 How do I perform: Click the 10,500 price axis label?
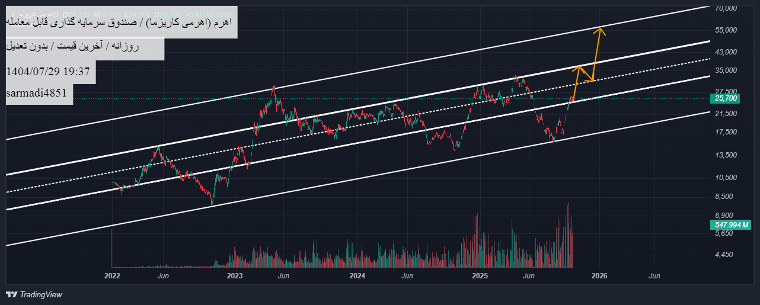pos(726,178)
